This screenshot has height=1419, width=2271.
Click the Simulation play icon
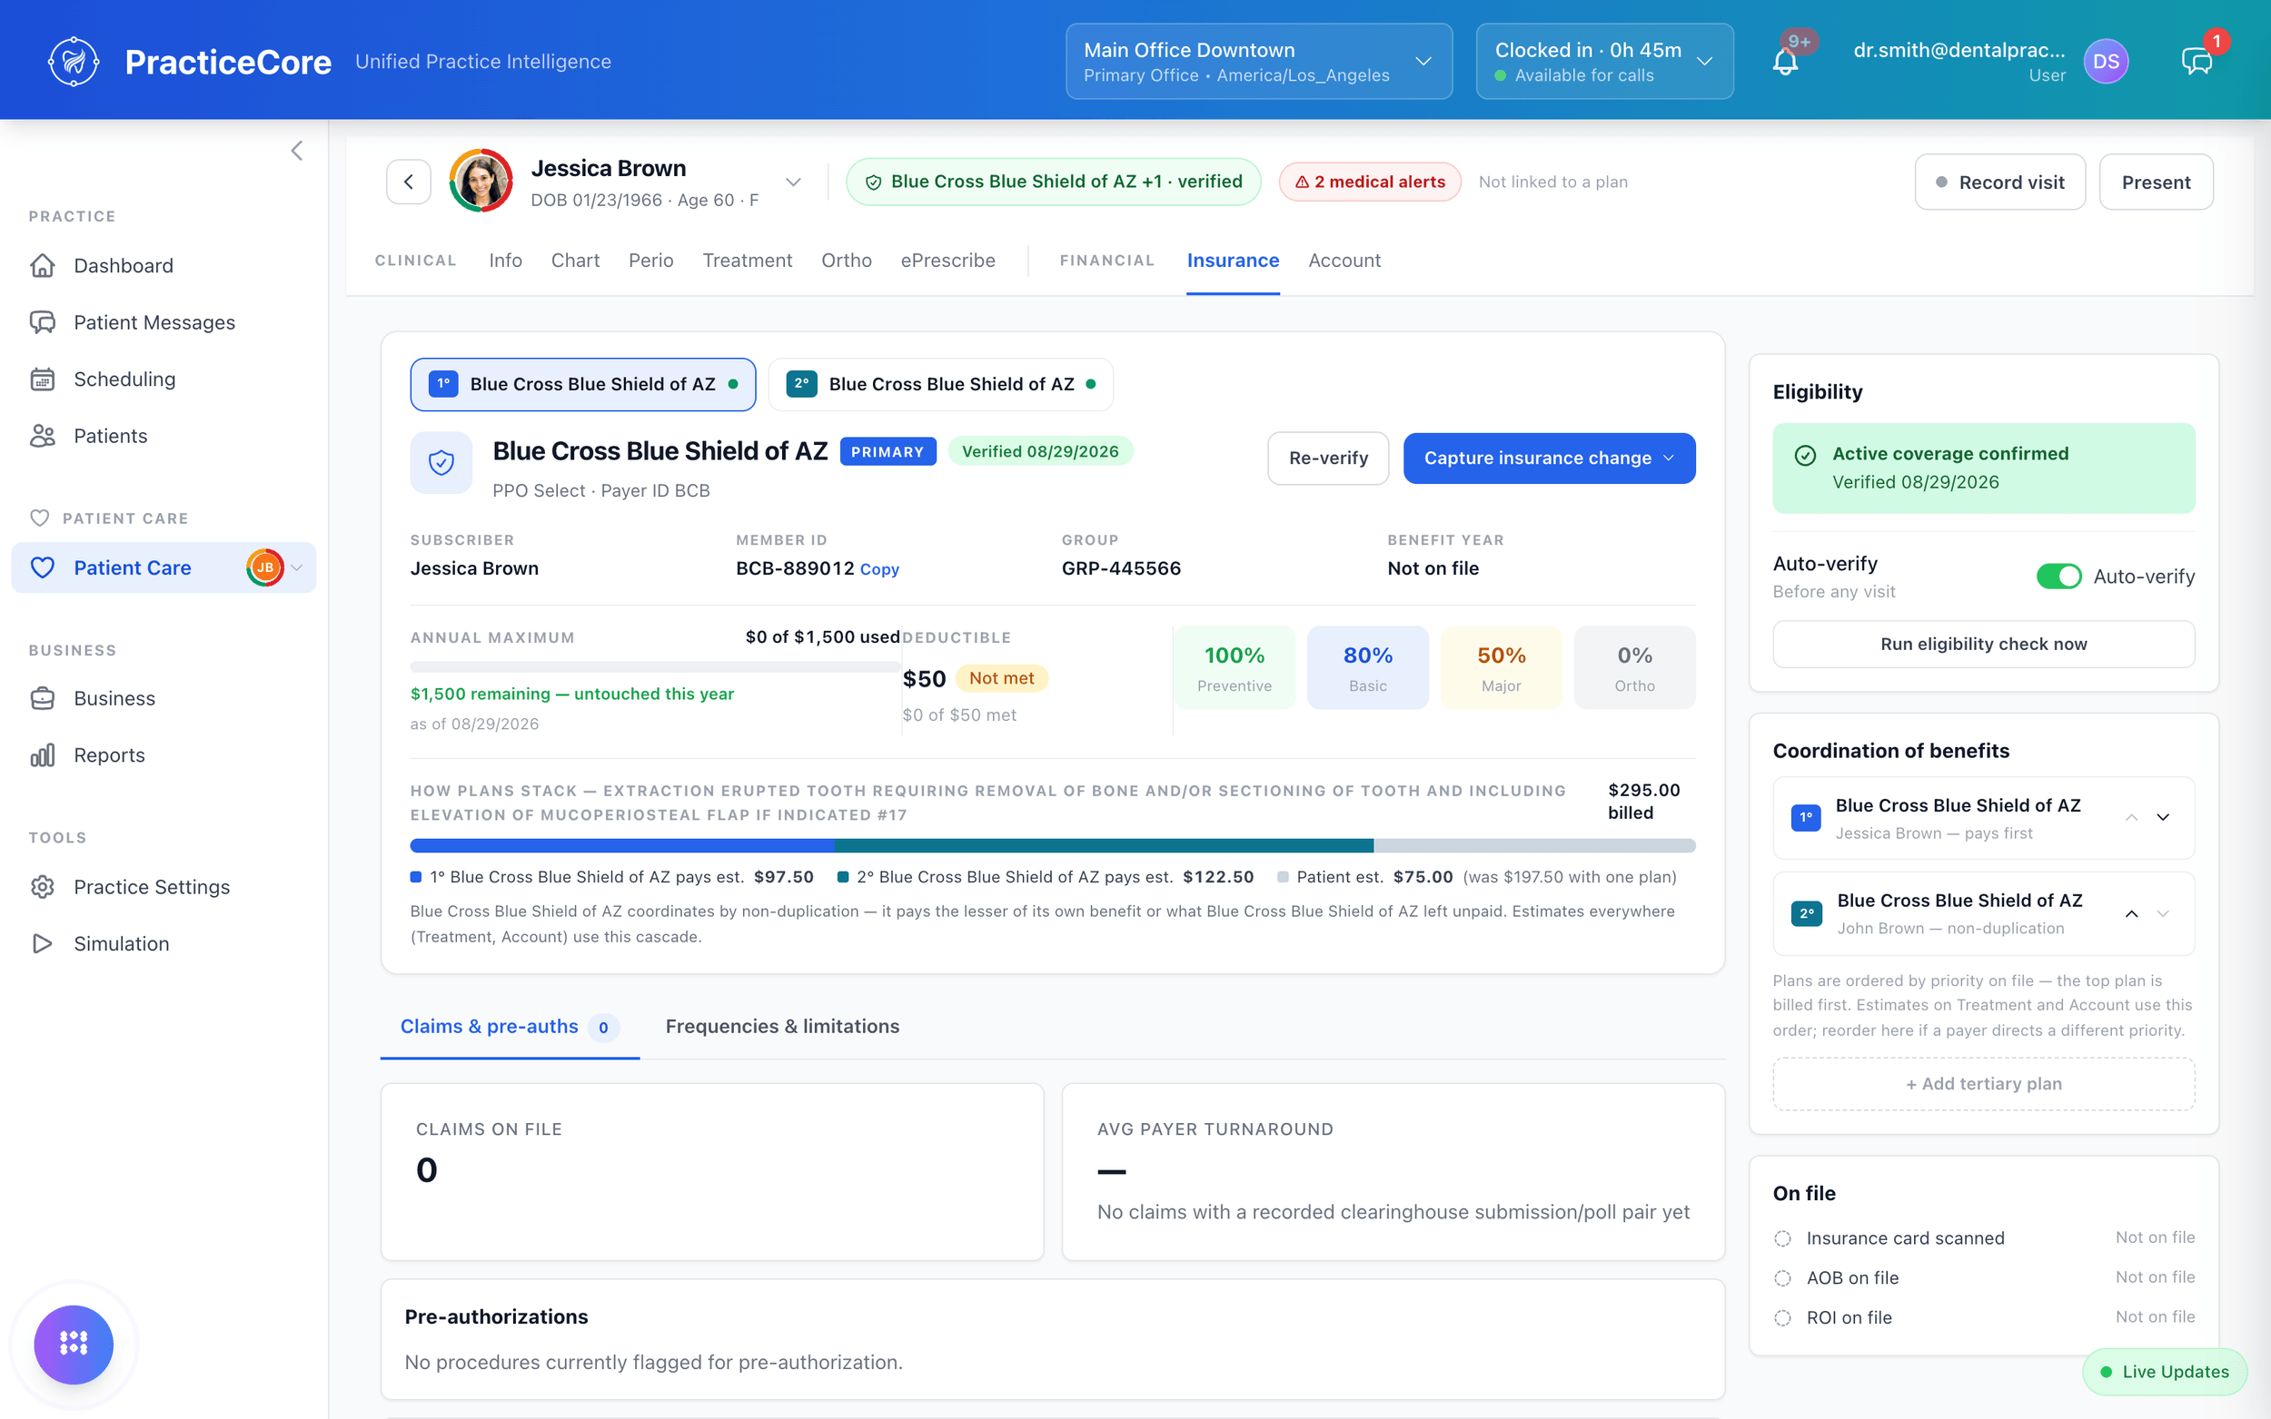(43, 944)
